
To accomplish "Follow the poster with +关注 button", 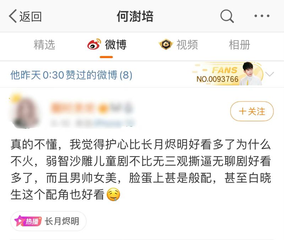I will click(x=252, y=111).
